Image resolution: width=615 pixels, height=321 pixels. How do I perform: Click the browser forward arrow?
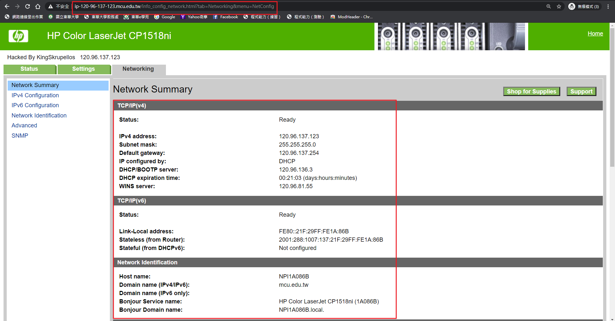[x=17, y=6]
